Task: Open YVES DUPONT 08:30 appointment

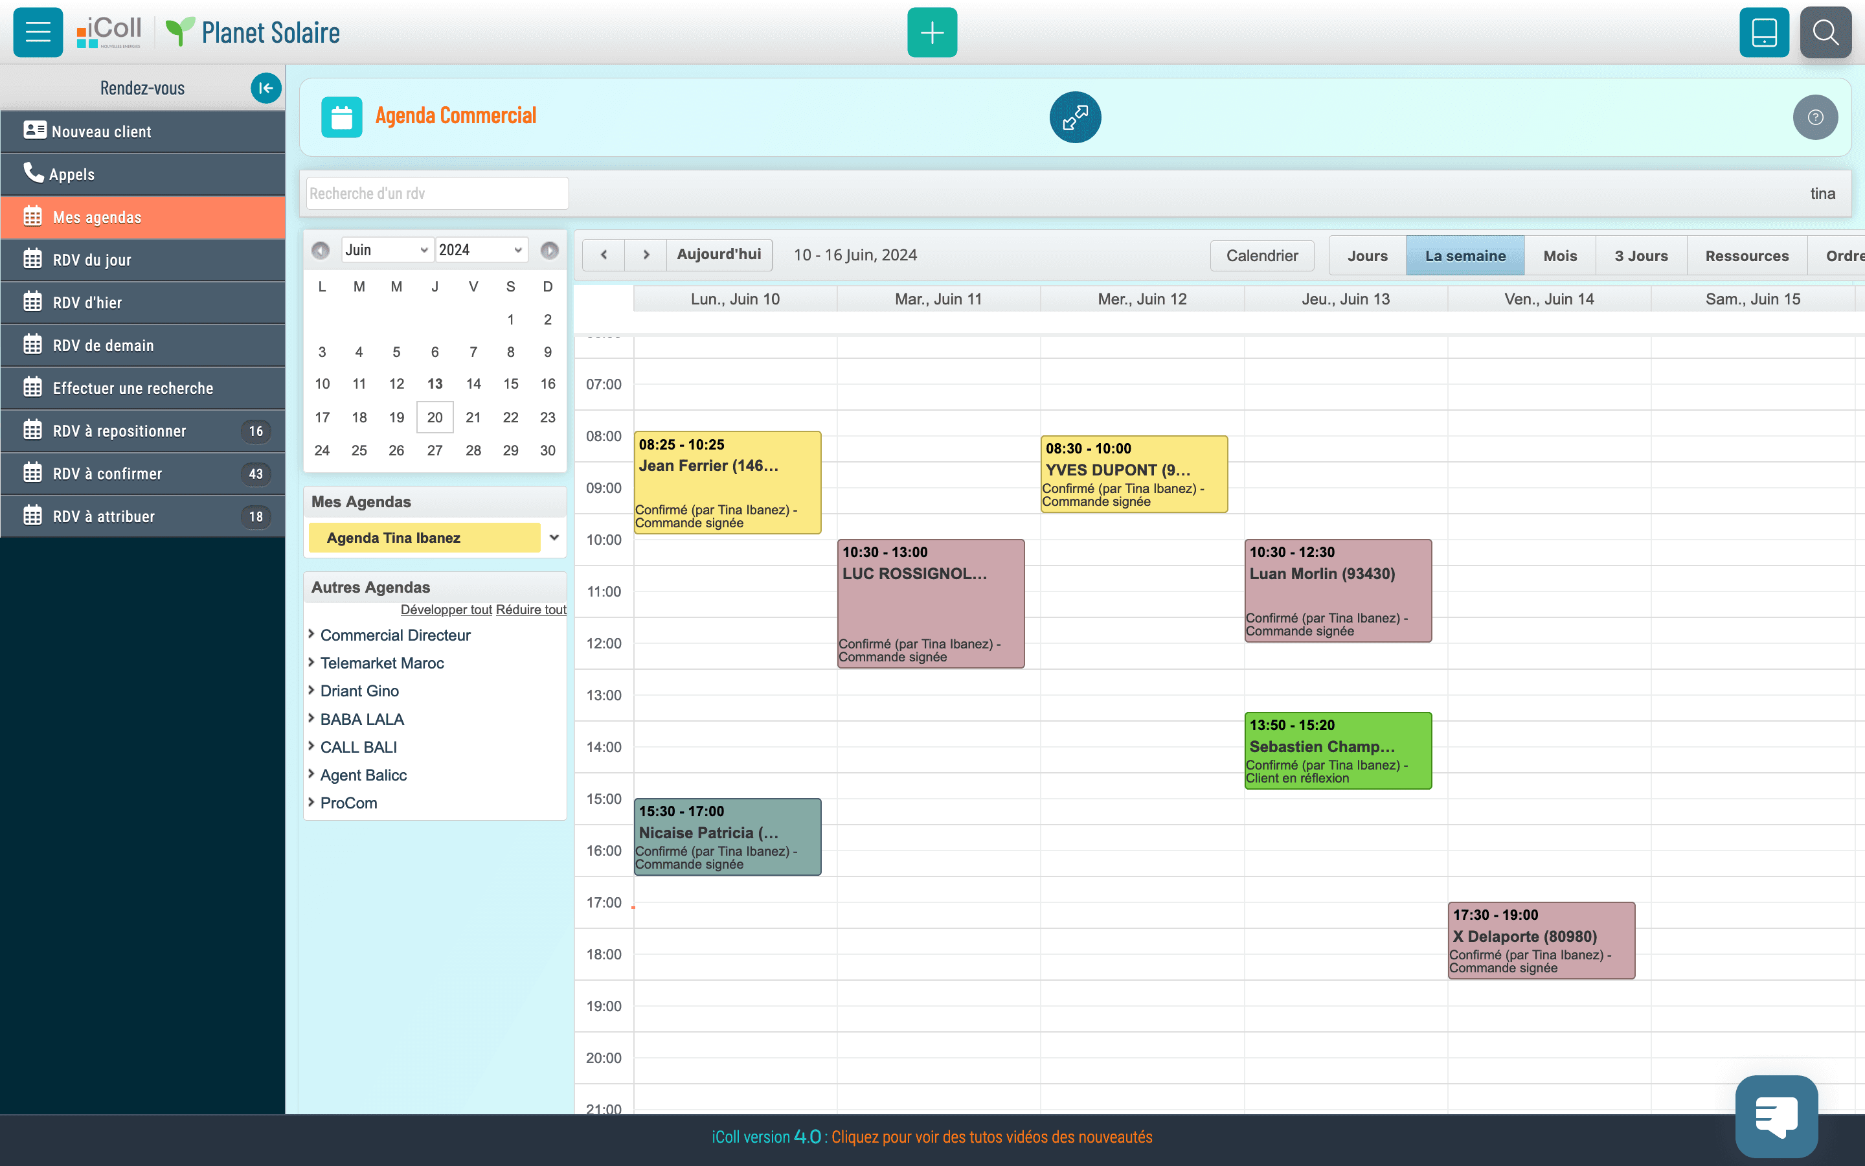Action: (1135, 474)
